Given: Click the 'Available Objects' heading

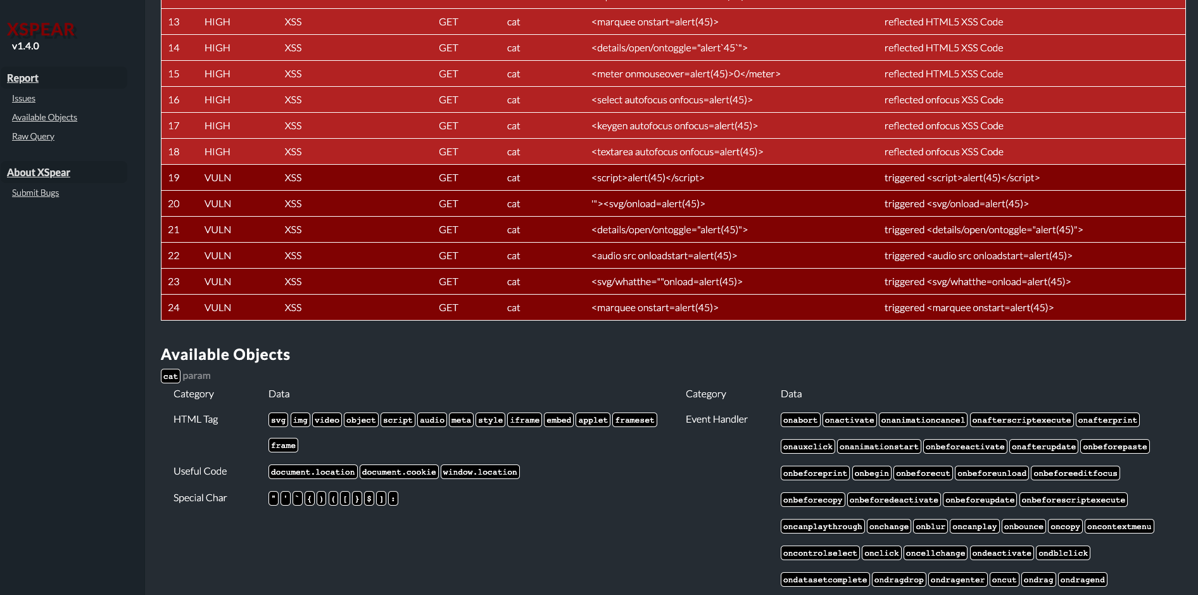Looking at the screenshot, I should click(x=225, y=354).
